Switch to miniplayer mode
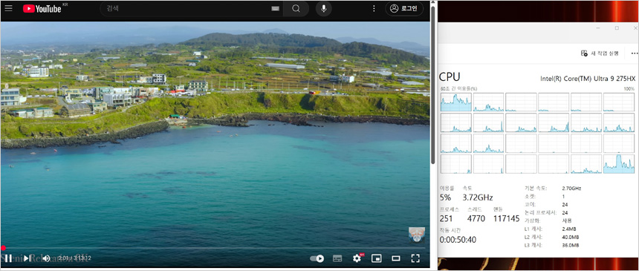 [377, 258]
